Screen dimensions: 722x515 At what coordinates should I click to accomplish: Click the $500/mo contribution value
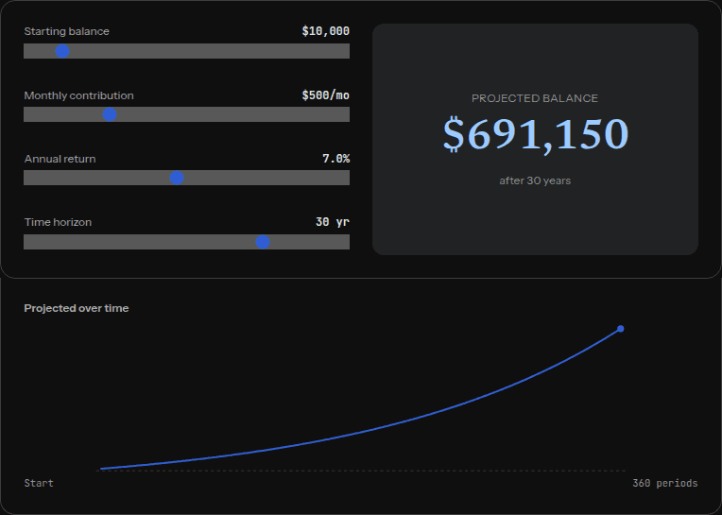(x=325, y=95)
